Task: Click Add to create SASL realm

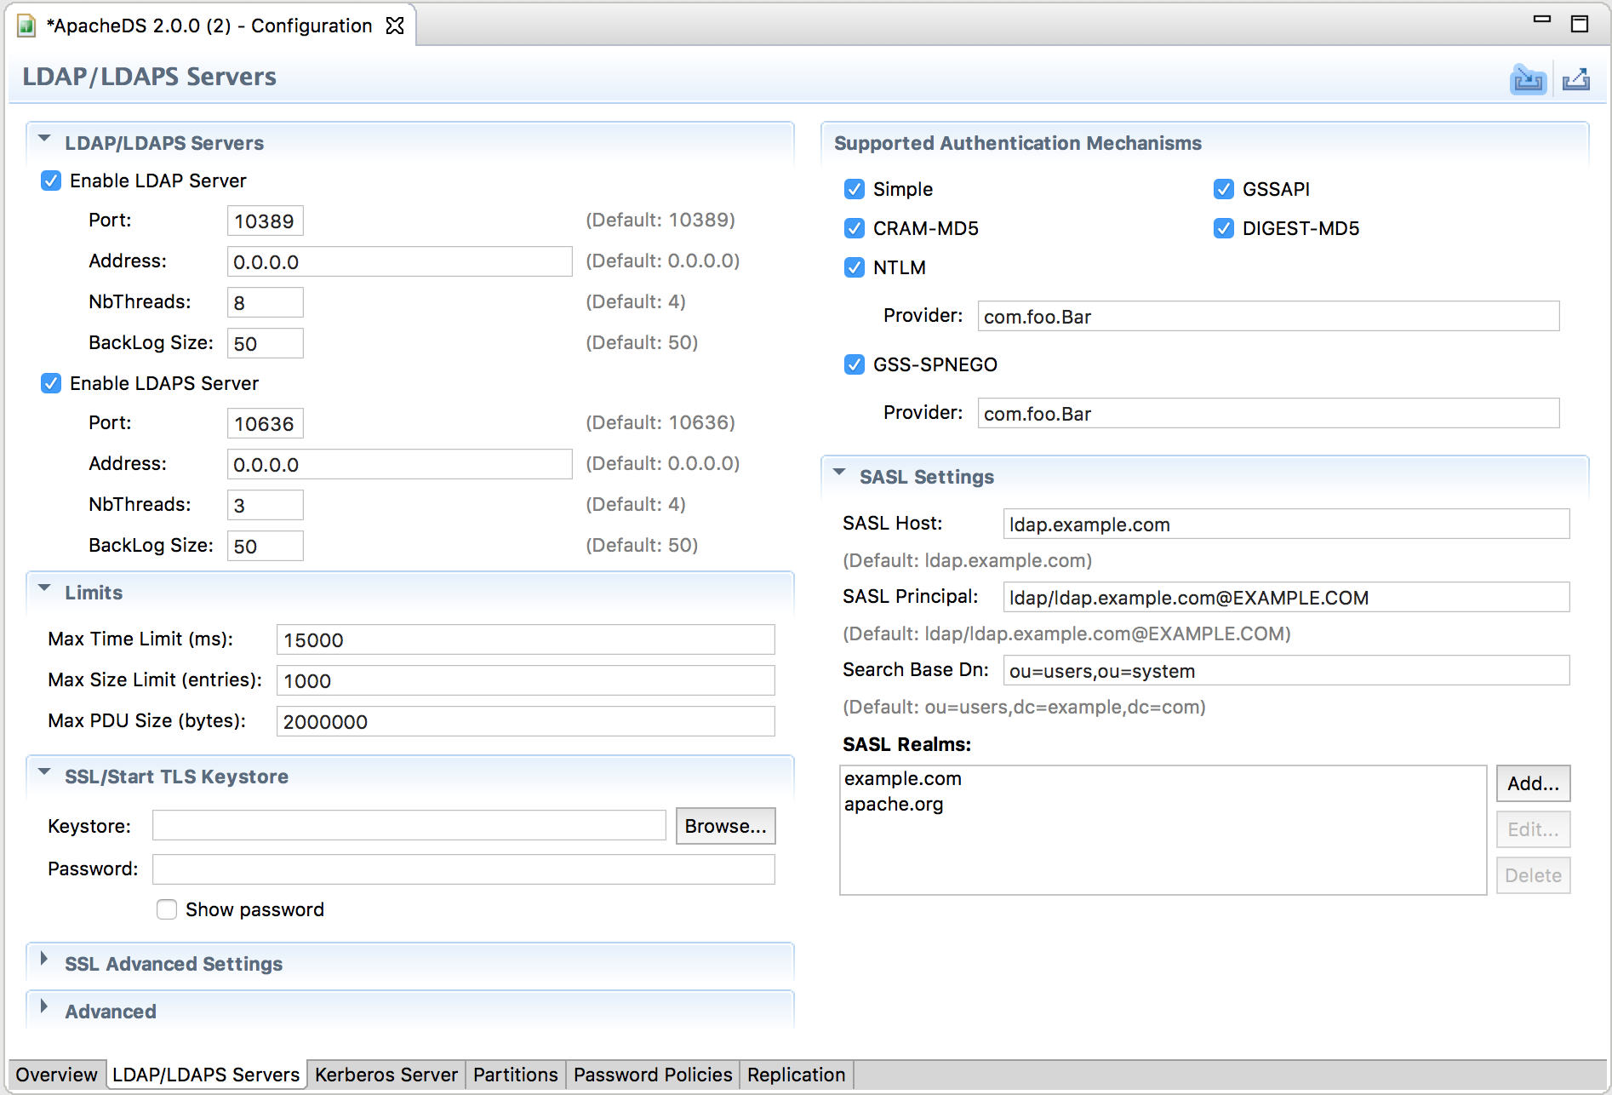Action: (1533, 783)
